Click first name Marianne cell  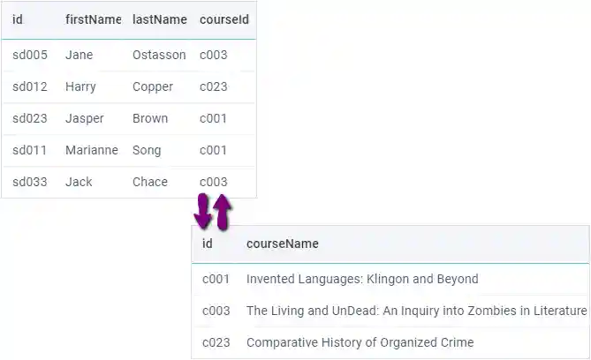pyautogui.click(x=91, y=150)
